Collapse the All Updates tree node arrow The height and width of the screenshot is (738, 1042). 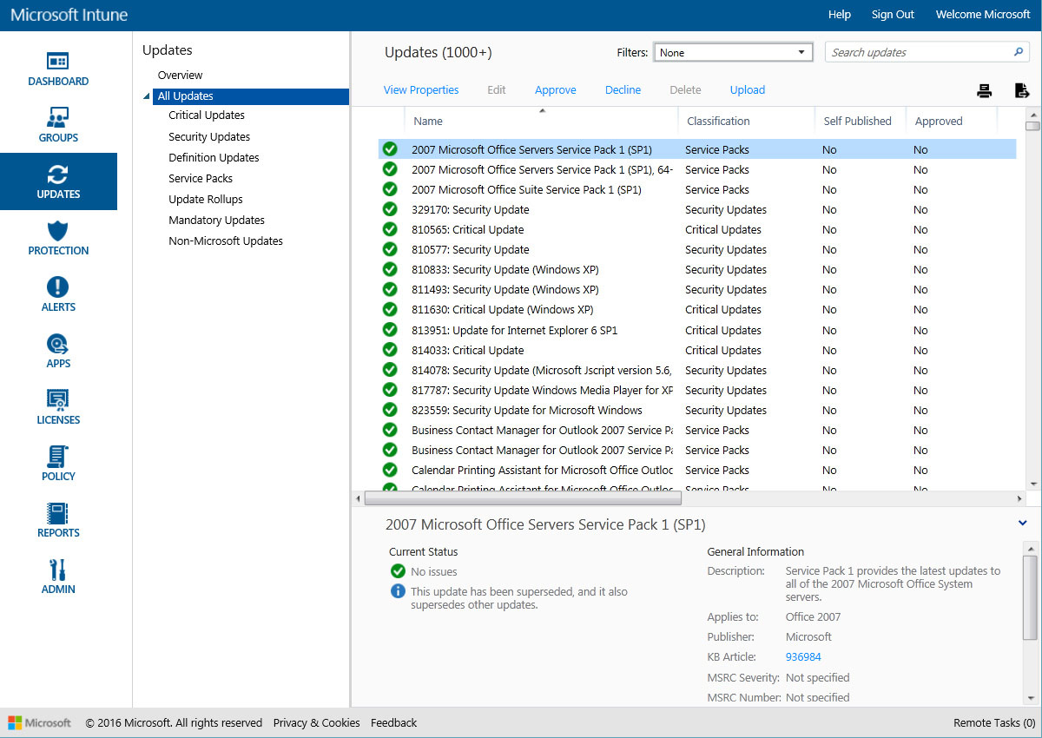(146, 96)
